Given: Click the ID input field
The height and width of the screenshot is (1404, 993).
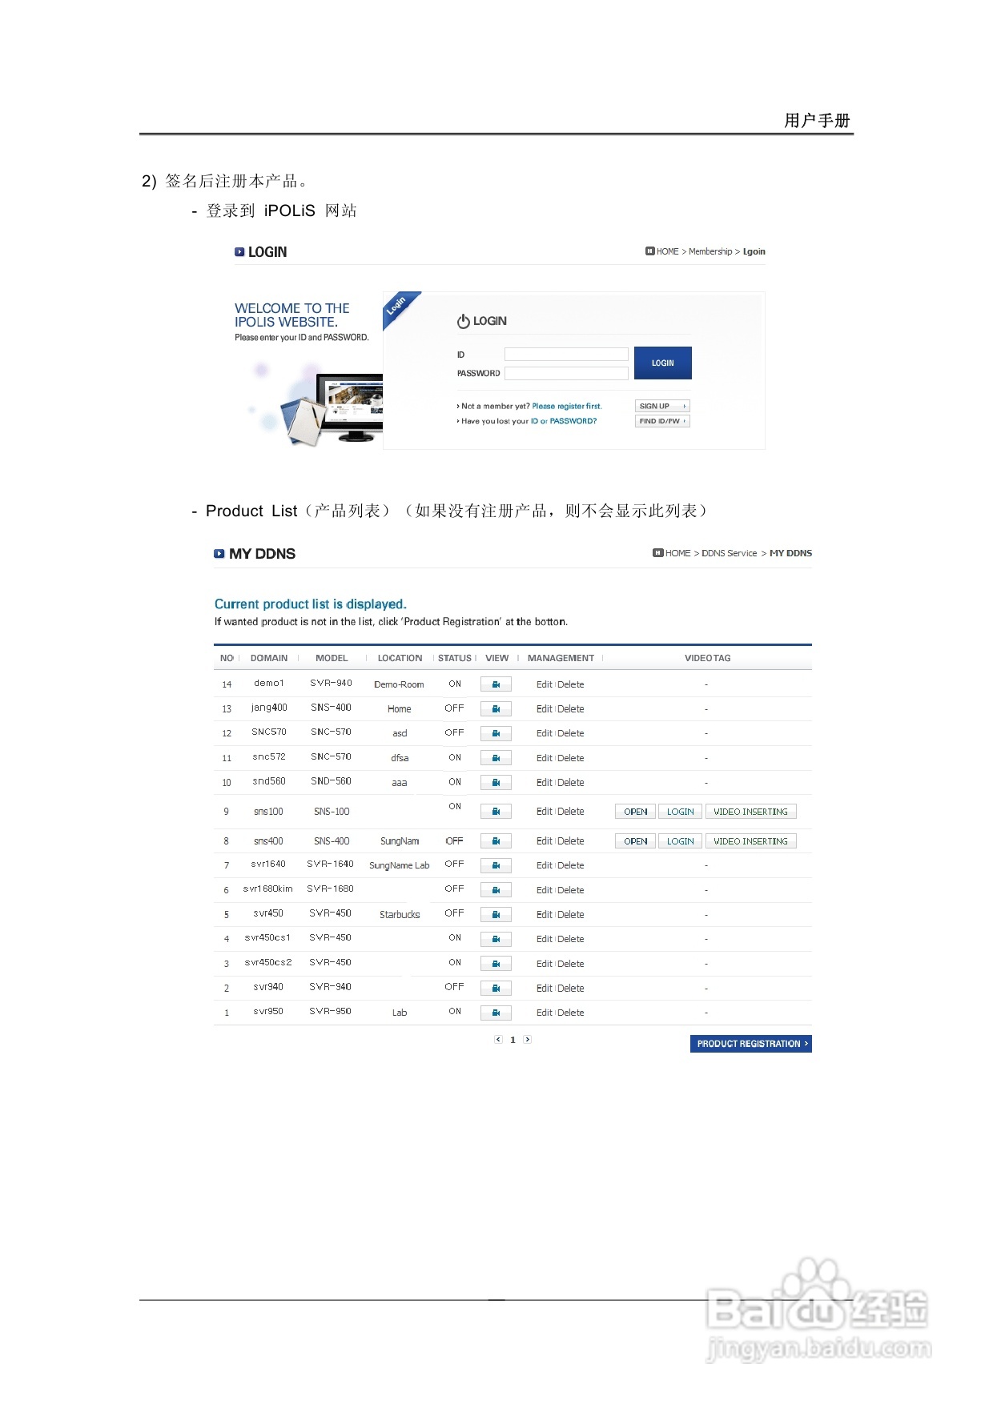Looking at the screenshot, I should click(x=566, y=354).
